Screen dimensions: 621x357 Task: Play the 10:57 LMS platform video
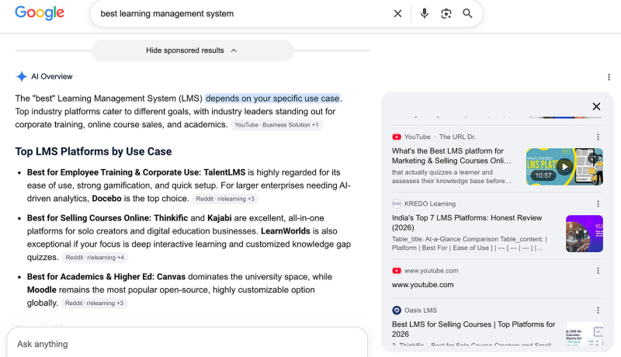[x=564, y=167]
